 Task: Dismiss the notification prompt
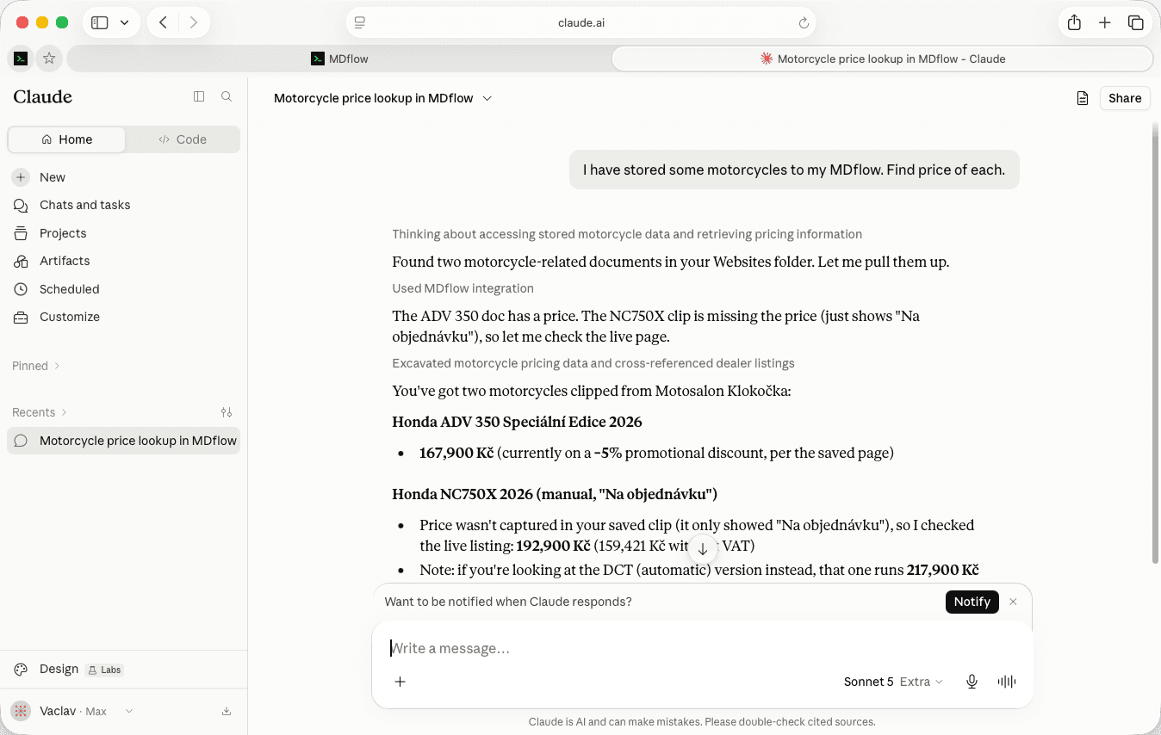tap(1014, 602)
